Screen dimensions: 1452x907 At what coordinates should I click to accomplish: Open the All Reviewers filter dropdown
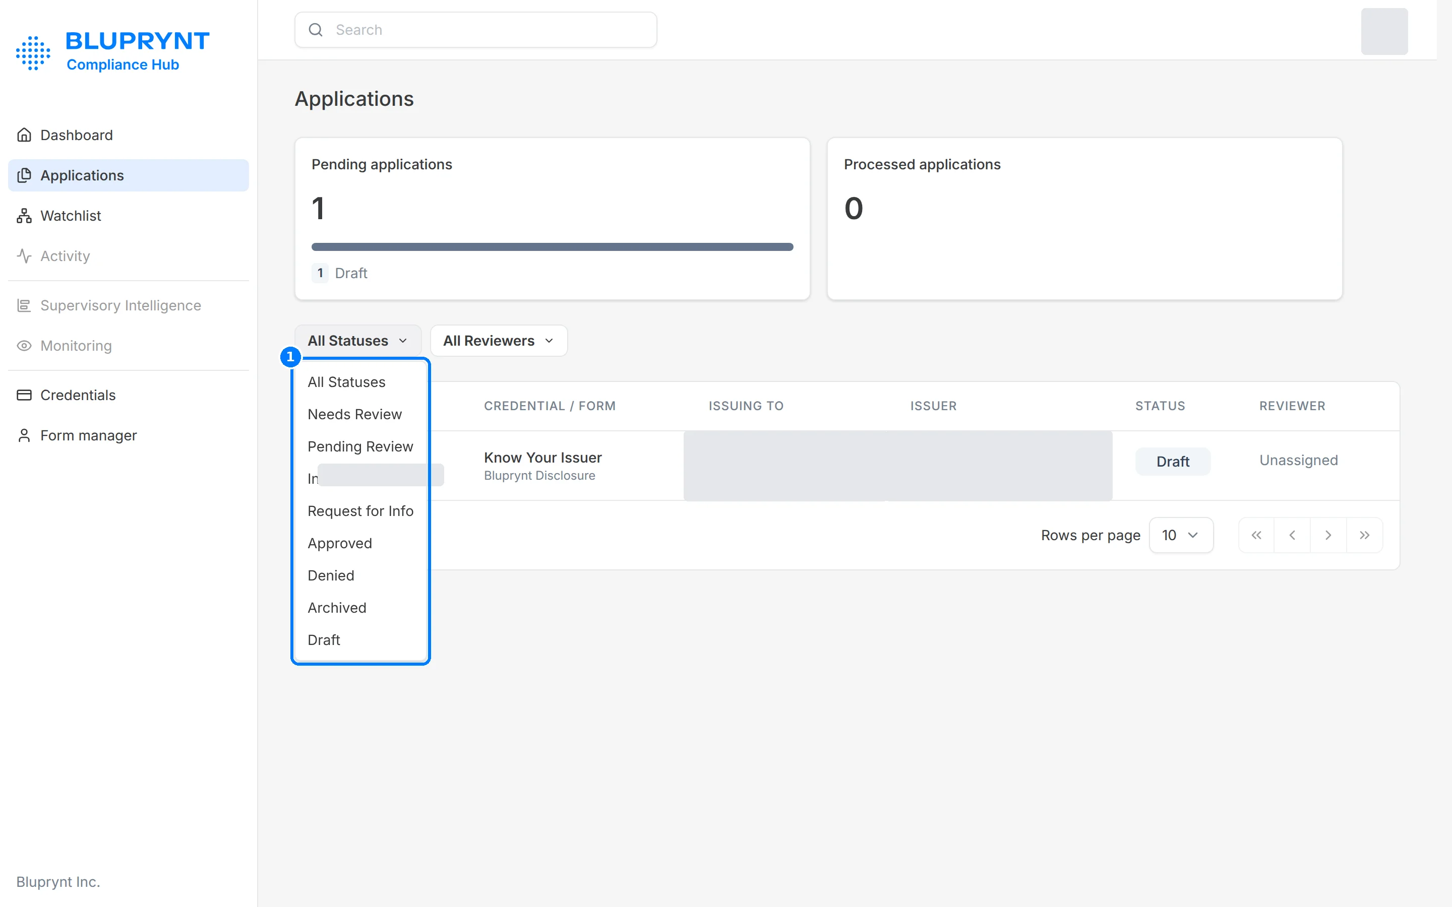point(499,341)
